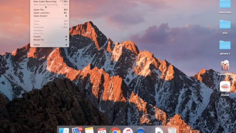
Task: Click the greyed-out Move To… item
Action: point(50,34)
